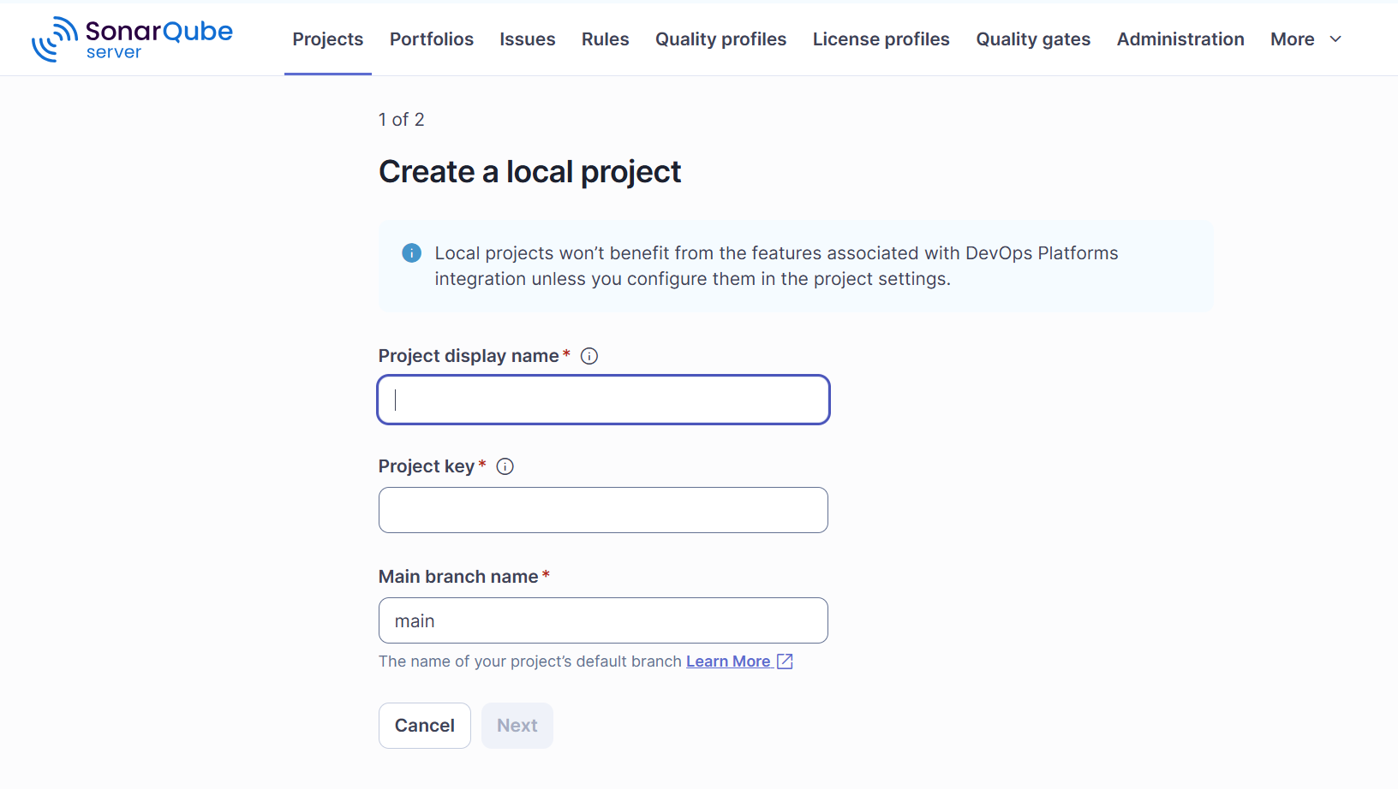Navigate to Administration
The width and height of the screenshot is (1398, 789).
[x=1180, y=39]
